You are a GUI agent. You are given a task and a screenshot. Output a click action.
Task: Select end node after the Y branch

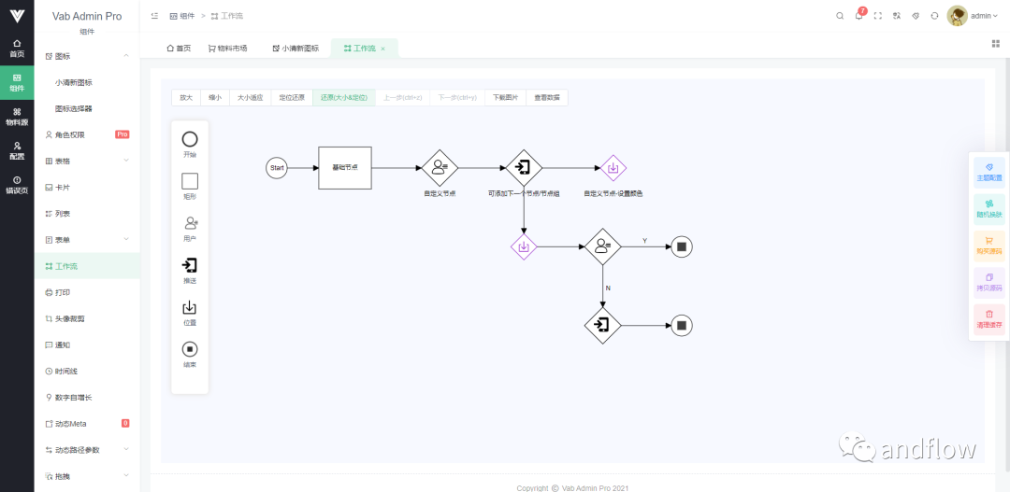click(682, 246)
